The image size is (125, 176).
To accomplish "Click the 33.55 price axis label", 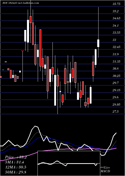I will tap(116, 33).
